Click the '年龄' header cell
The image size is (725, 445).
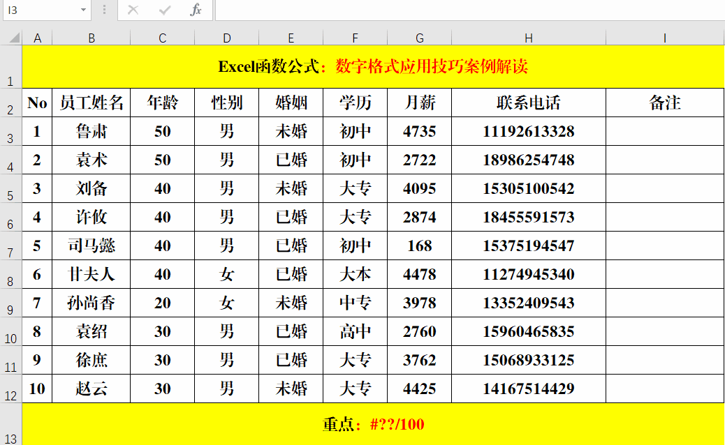pos(162,103)
